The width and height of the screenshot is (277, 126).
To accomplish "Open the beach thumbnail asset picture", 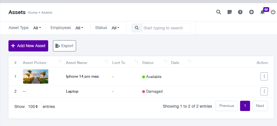I will 35,76.
